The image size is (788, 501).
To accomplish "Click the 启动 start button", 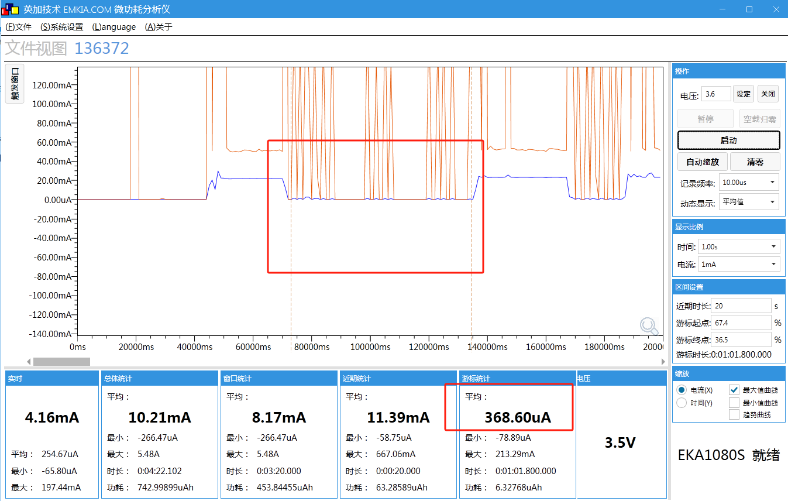I will tap(728, 140).
